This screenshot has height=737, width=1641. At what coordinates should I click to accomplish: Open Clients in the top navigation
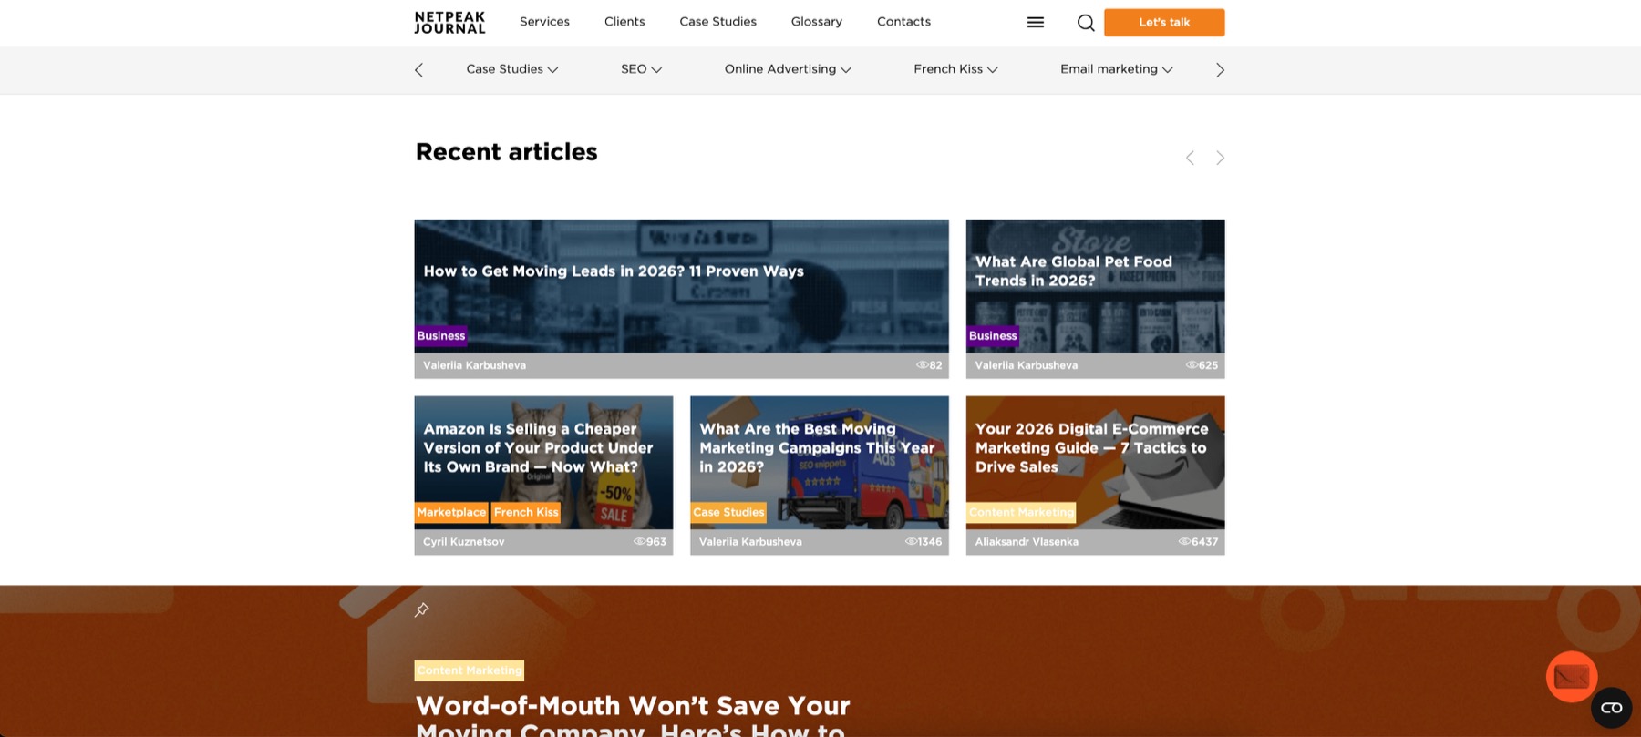pyautogui.click(x=624, y=22)
